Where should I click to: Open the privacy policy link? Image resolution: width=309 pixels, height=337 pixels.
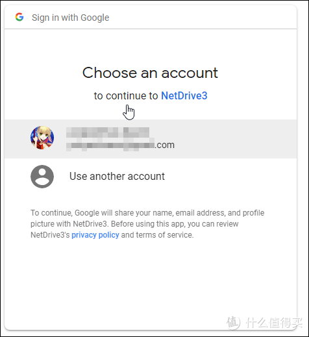(95, 235)
